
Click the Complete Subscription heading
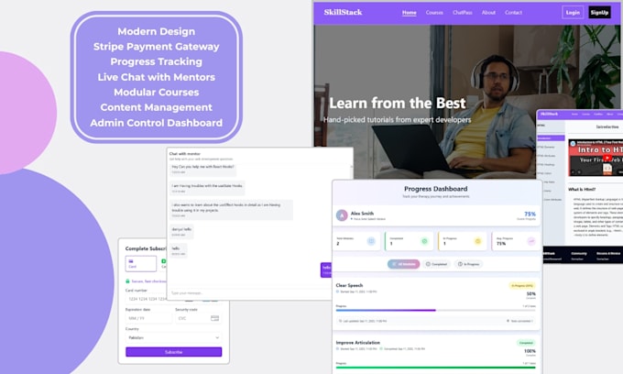click(x=146, y=248)
